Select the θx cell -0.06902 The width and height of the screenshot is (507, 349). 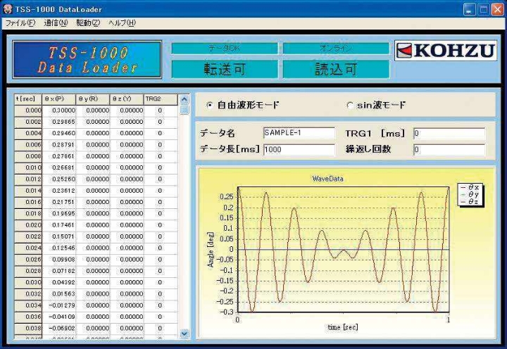click(x=59, y=329)
